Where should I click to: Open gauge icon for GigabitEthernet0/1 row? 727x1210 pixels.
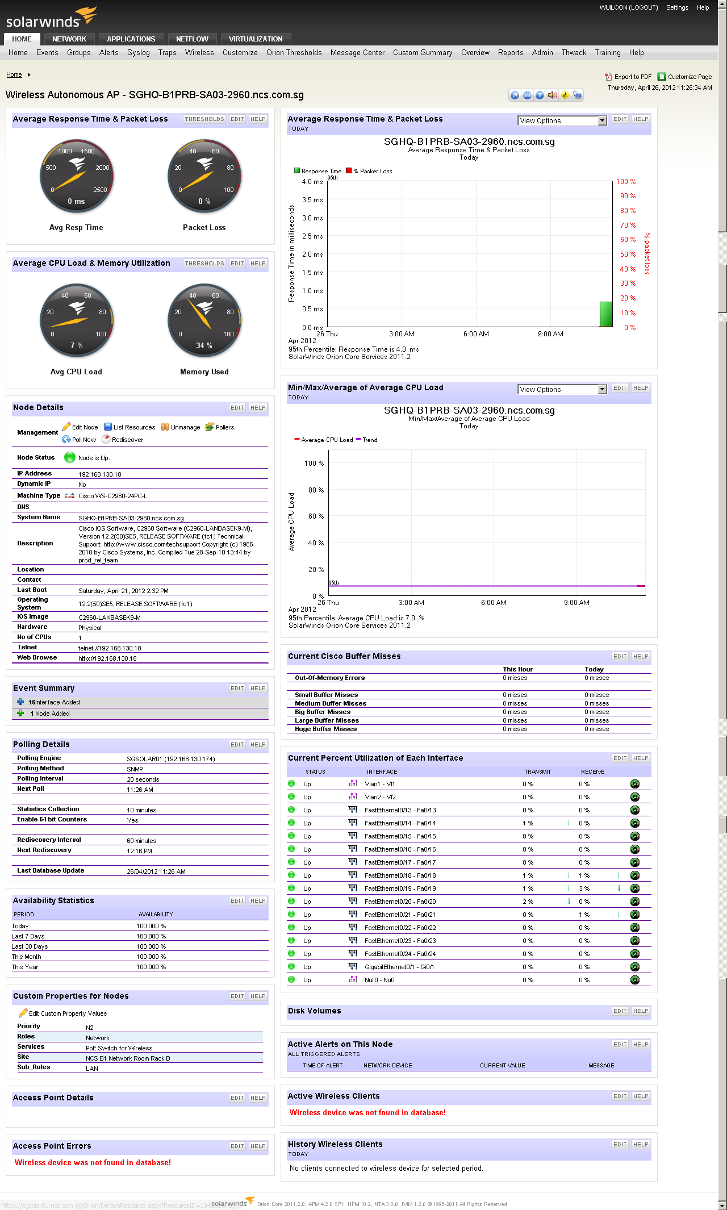[x=635, y=967]
